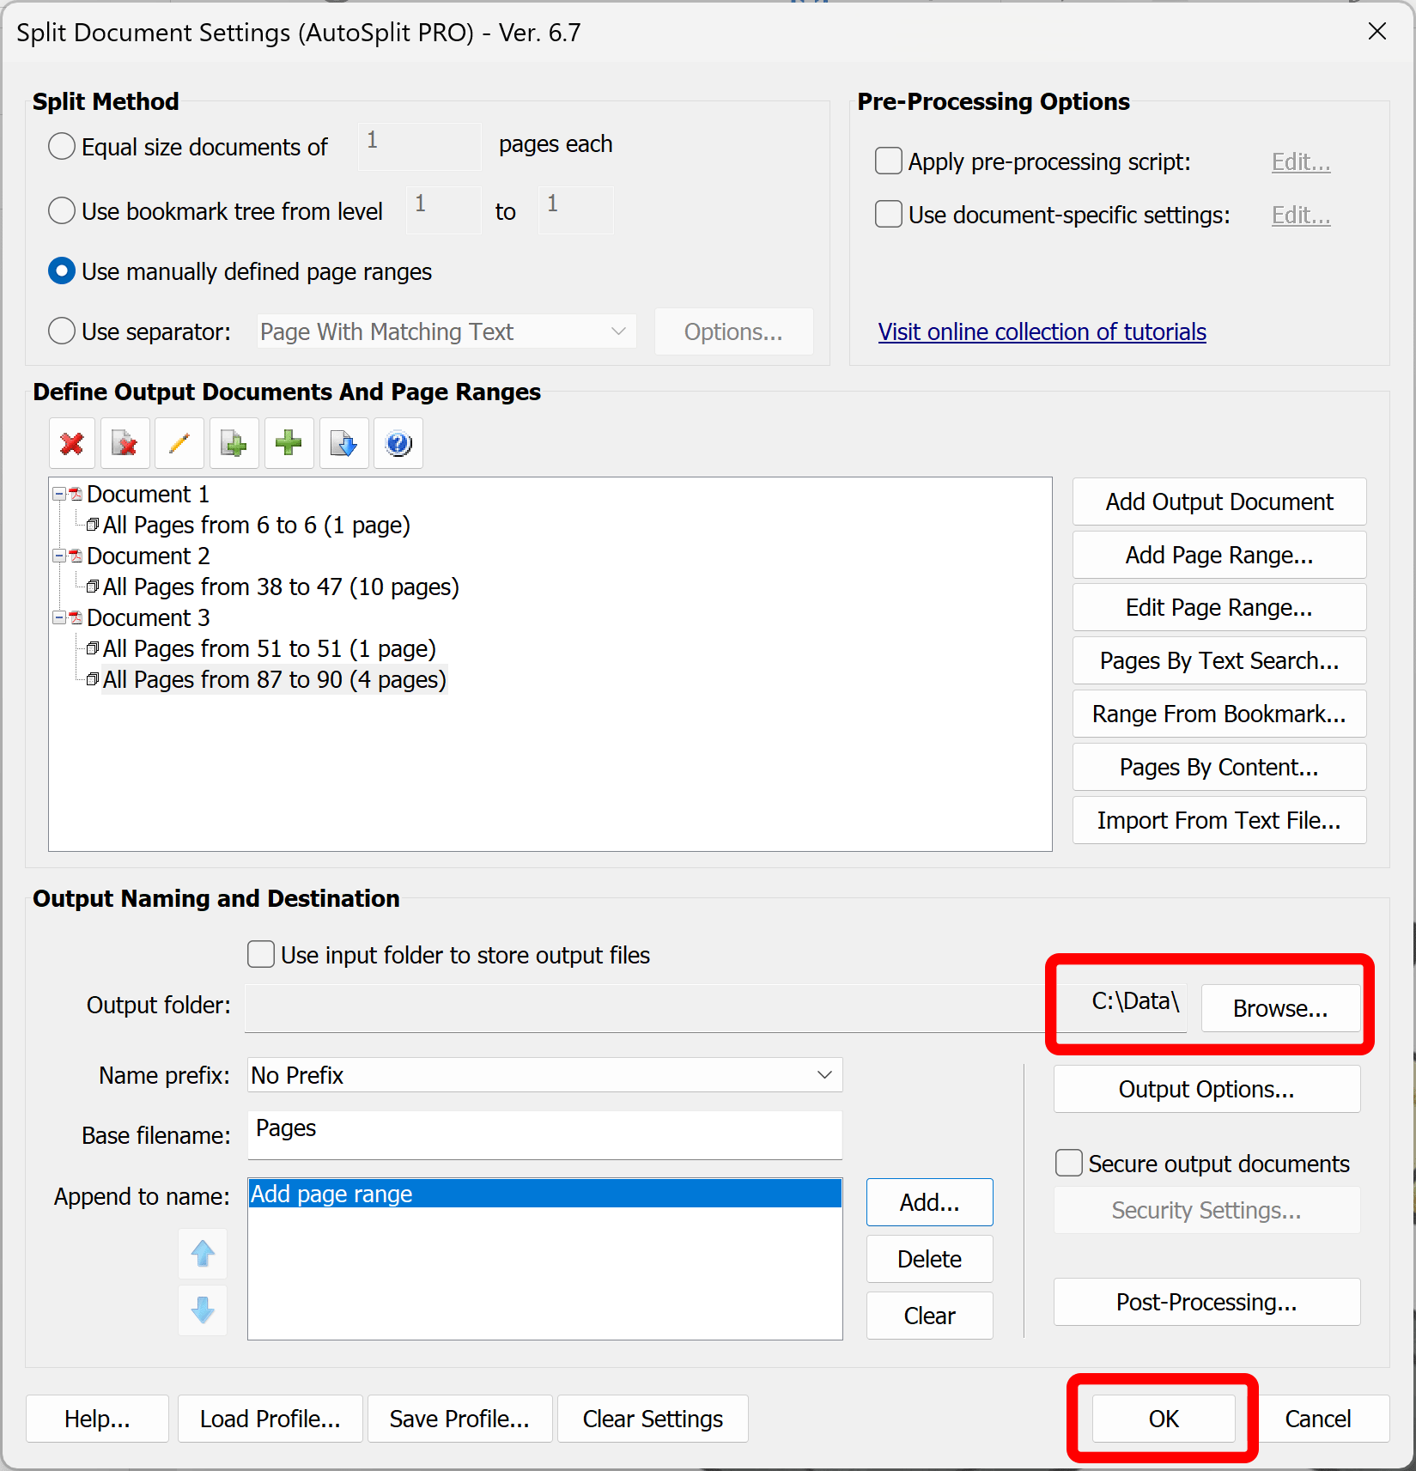Click the Output folder text field
Image resolution: width=1416 pixels, height=1471 pixels.
(x=716, y=1007)
